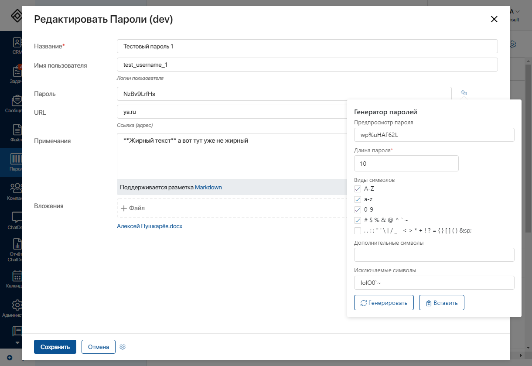Screen dimensions: 532x366
Task: Click Вставить to insert generated password
Action: (441, 303)
